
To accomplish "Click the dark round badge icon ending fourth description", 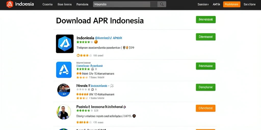I will click(134, 116).
